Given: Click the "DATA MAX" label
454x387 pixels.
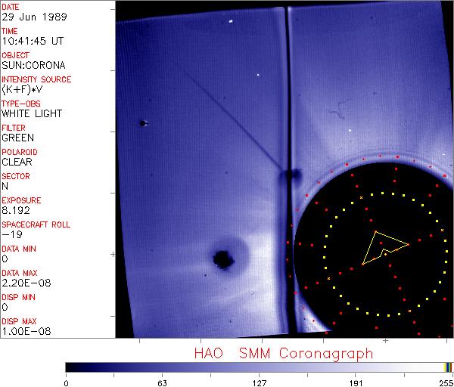Looking at the screenshot, I should pyautogui.click(x=20, y=273).
